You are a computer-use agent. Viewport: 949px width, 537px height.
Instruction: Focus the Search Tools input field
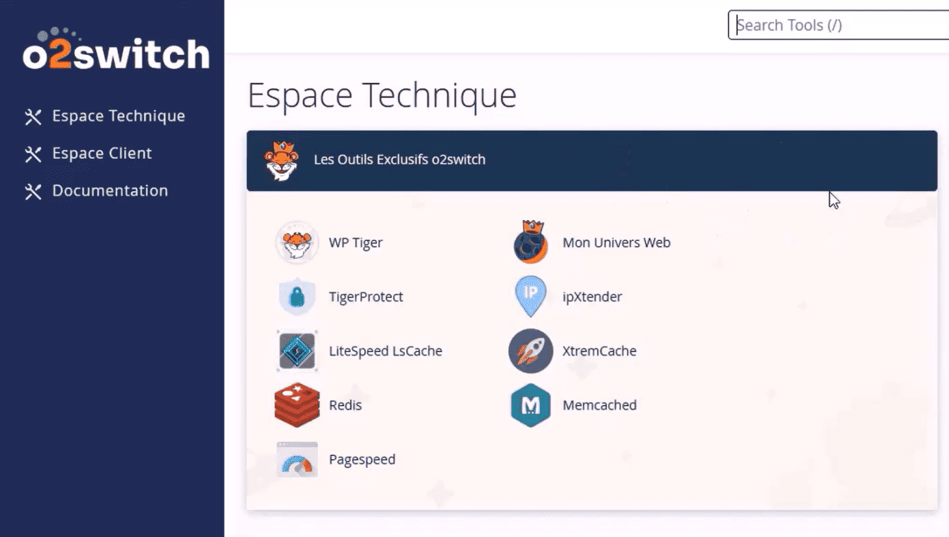click(839, 25)
